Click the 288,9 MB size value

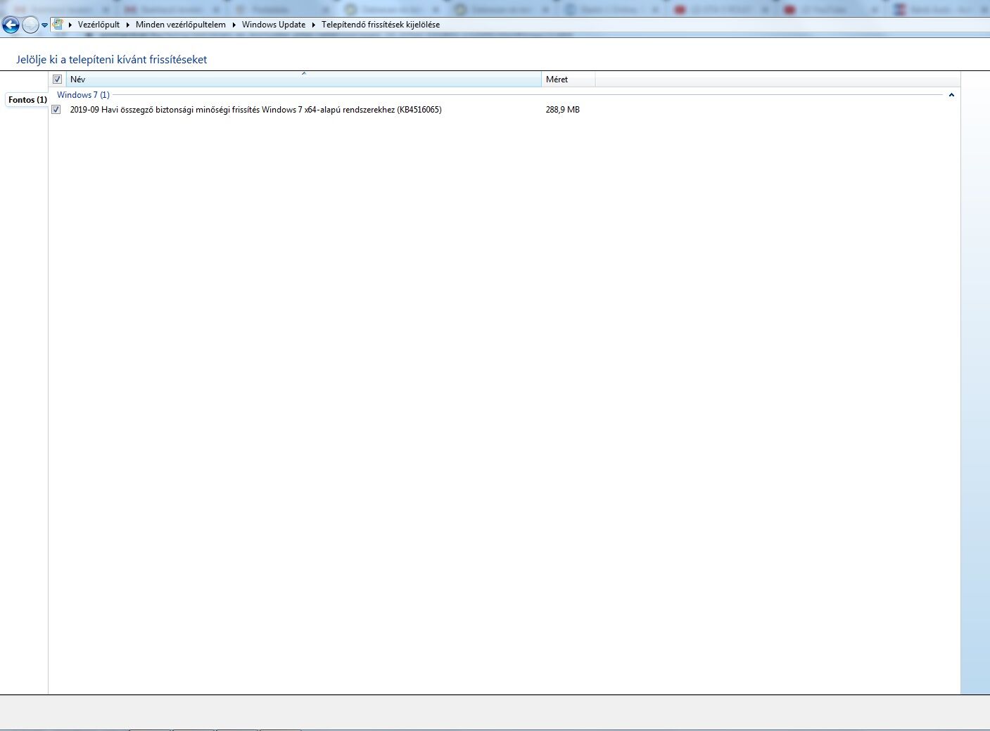(563, 110)
